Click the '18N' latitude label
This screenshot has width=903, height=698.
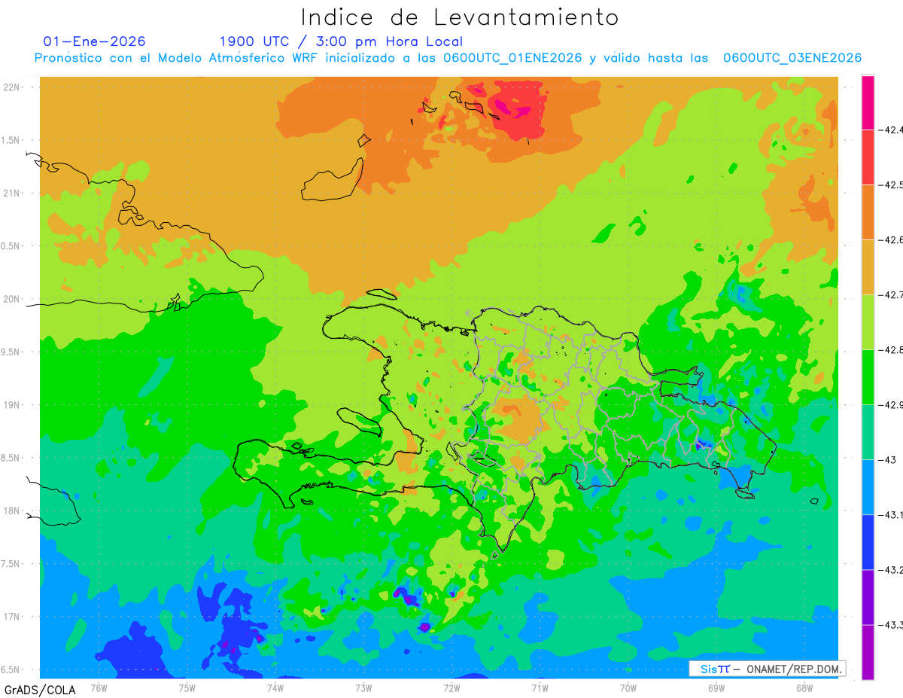[11, 511]
